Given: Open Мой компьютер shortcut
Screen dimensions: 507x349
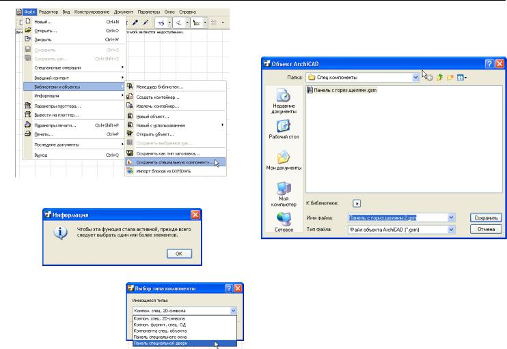Looking at the screenshot, I should point(284,194).
